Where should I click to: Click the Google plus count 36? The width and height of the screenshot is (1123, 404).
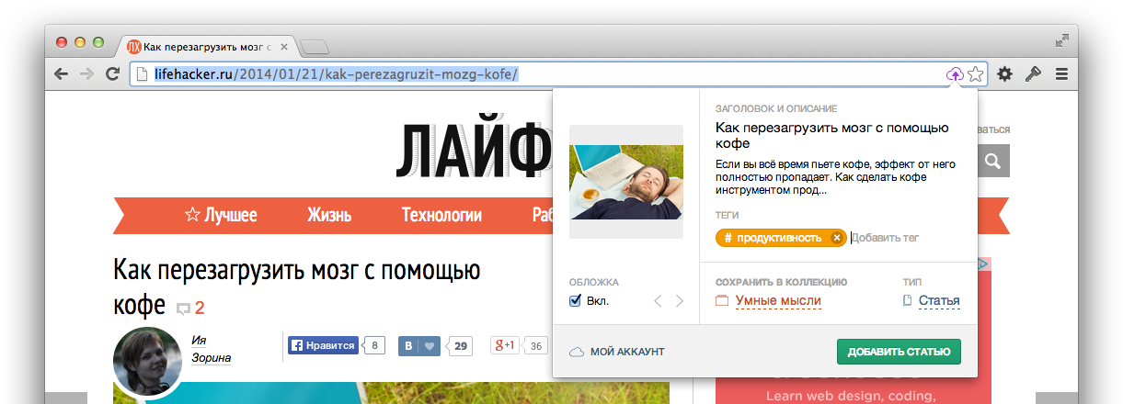pyautogui.click(x=537, y=346)
